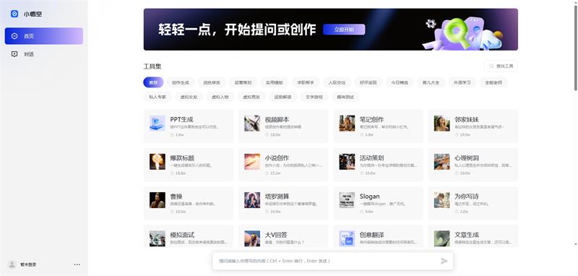
Task: Click the 小悟空 logo icon
Action: point(14,14)
